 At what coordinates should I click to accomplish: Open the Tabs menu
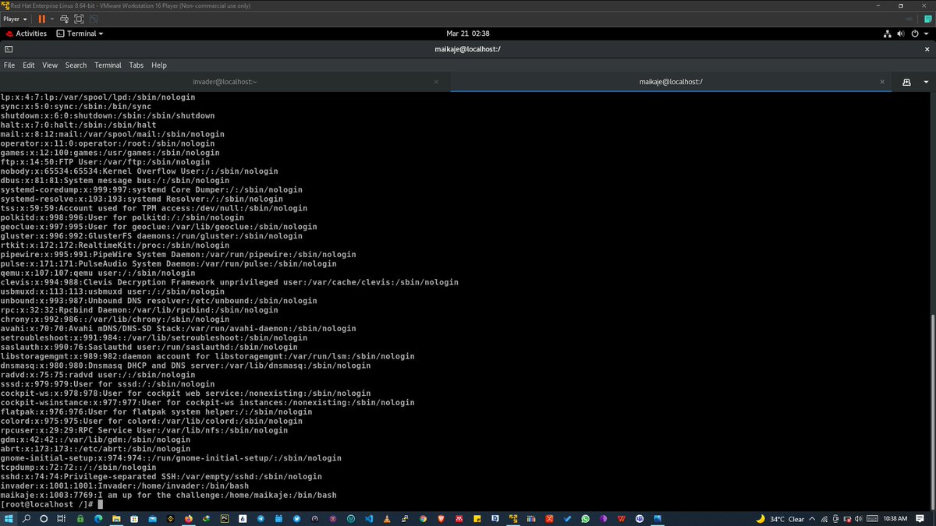pos(136,65)
